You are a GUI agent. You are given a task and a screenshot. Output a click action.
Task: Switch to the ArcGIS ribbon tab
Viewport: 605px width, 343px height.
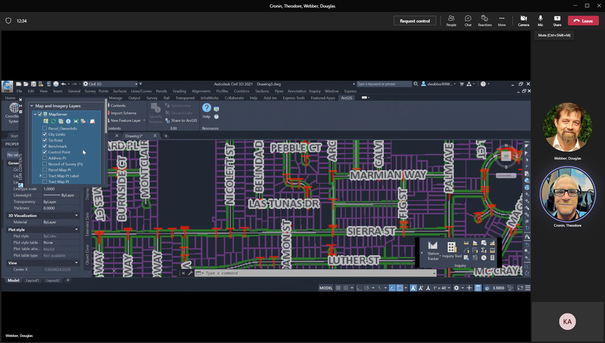coord(346,98)
